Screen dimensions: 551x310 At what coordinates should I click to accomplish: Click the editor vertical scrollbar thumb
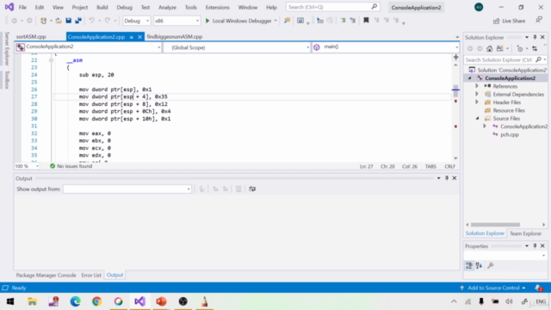(455, 90)
